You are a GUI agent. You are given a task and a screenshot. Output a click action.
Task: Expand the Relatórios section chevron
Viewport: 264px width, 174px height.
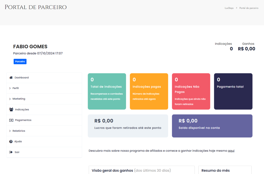10,131
